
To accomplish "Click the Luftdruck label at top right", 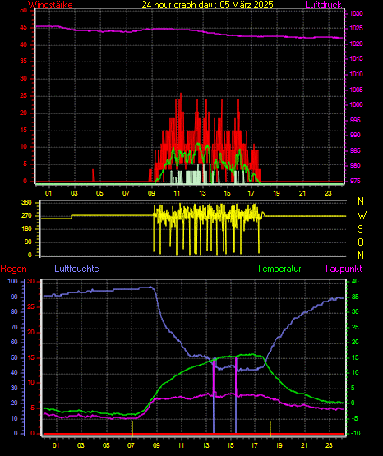I will [323, 5].
